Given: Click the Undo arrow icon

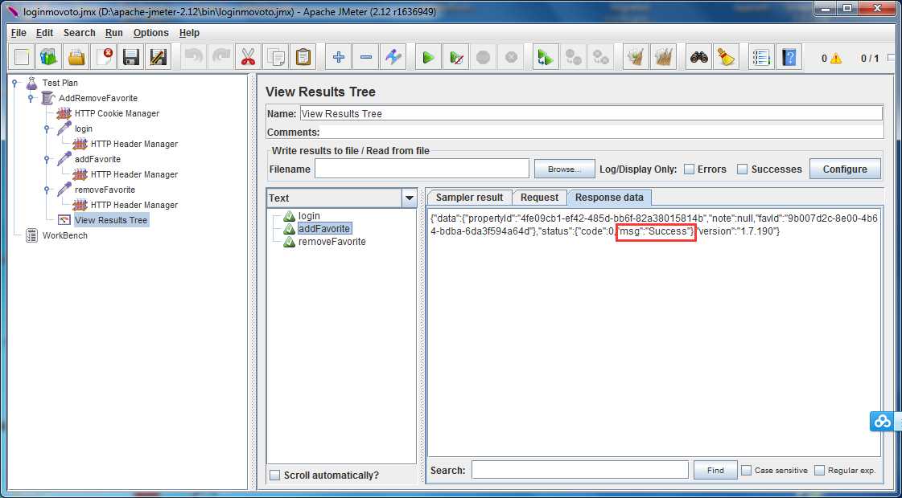Looking at the screenshot, I should tap(193, 58).
